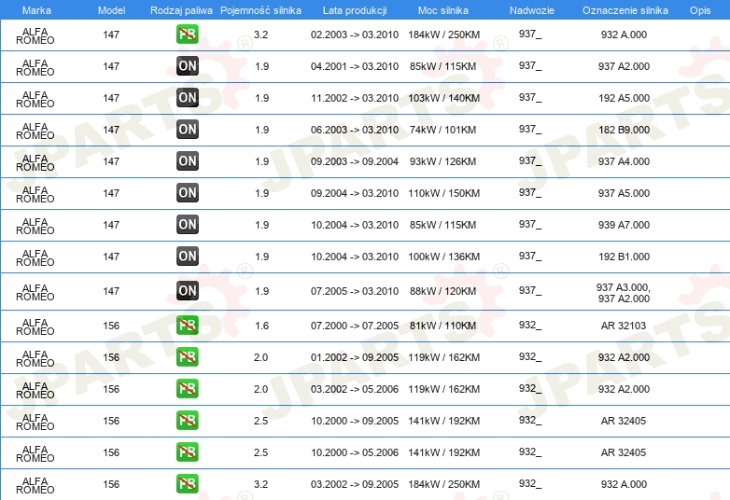Viewport: 730px width, 500px height.
Task: Click the engine codes 937 A3.000, 937 A2.000
Action: pyautogui.click(x=624, y=293)
